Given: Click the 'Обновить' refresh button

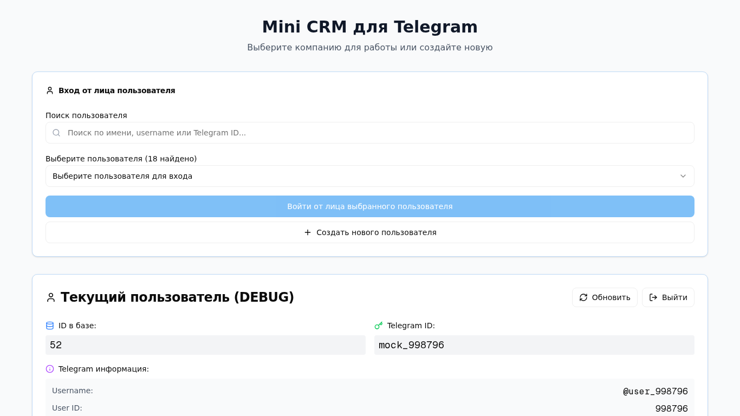Looking at the screenshot, I should coord(605,297).
